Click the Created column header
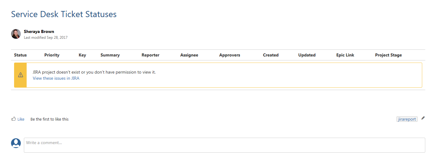Viewport: 432px width, 156px height. pos(271,55)
